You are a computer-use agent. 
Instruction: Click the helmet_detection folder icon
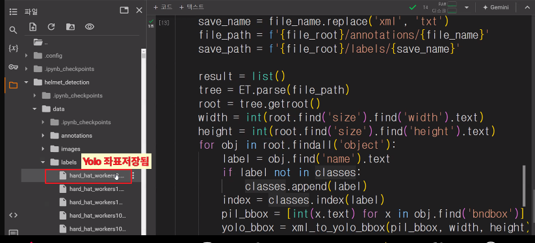tap(38, 82)
